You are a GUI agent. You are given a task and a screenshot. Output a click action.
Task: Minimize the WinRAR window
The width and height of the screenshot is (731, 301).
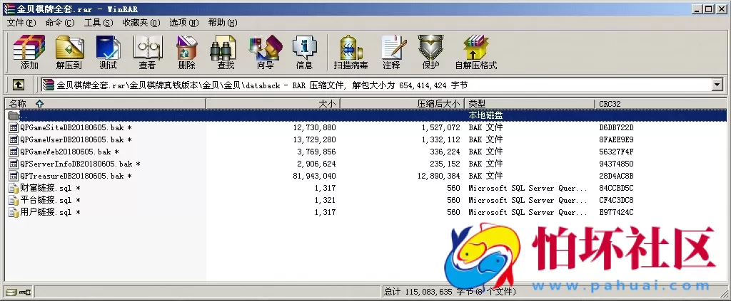[x=697, y=9]
